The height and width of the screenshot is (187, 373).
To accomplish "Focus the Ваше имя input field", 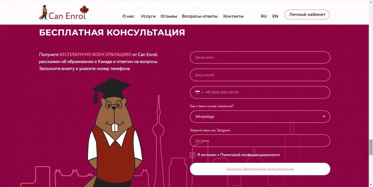I will [x=260, y=57].
